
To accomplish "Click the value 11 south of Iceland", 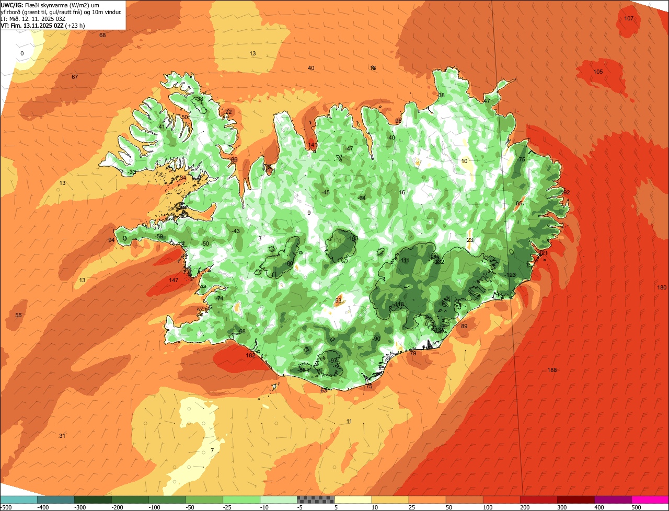I will click(349, 421).
